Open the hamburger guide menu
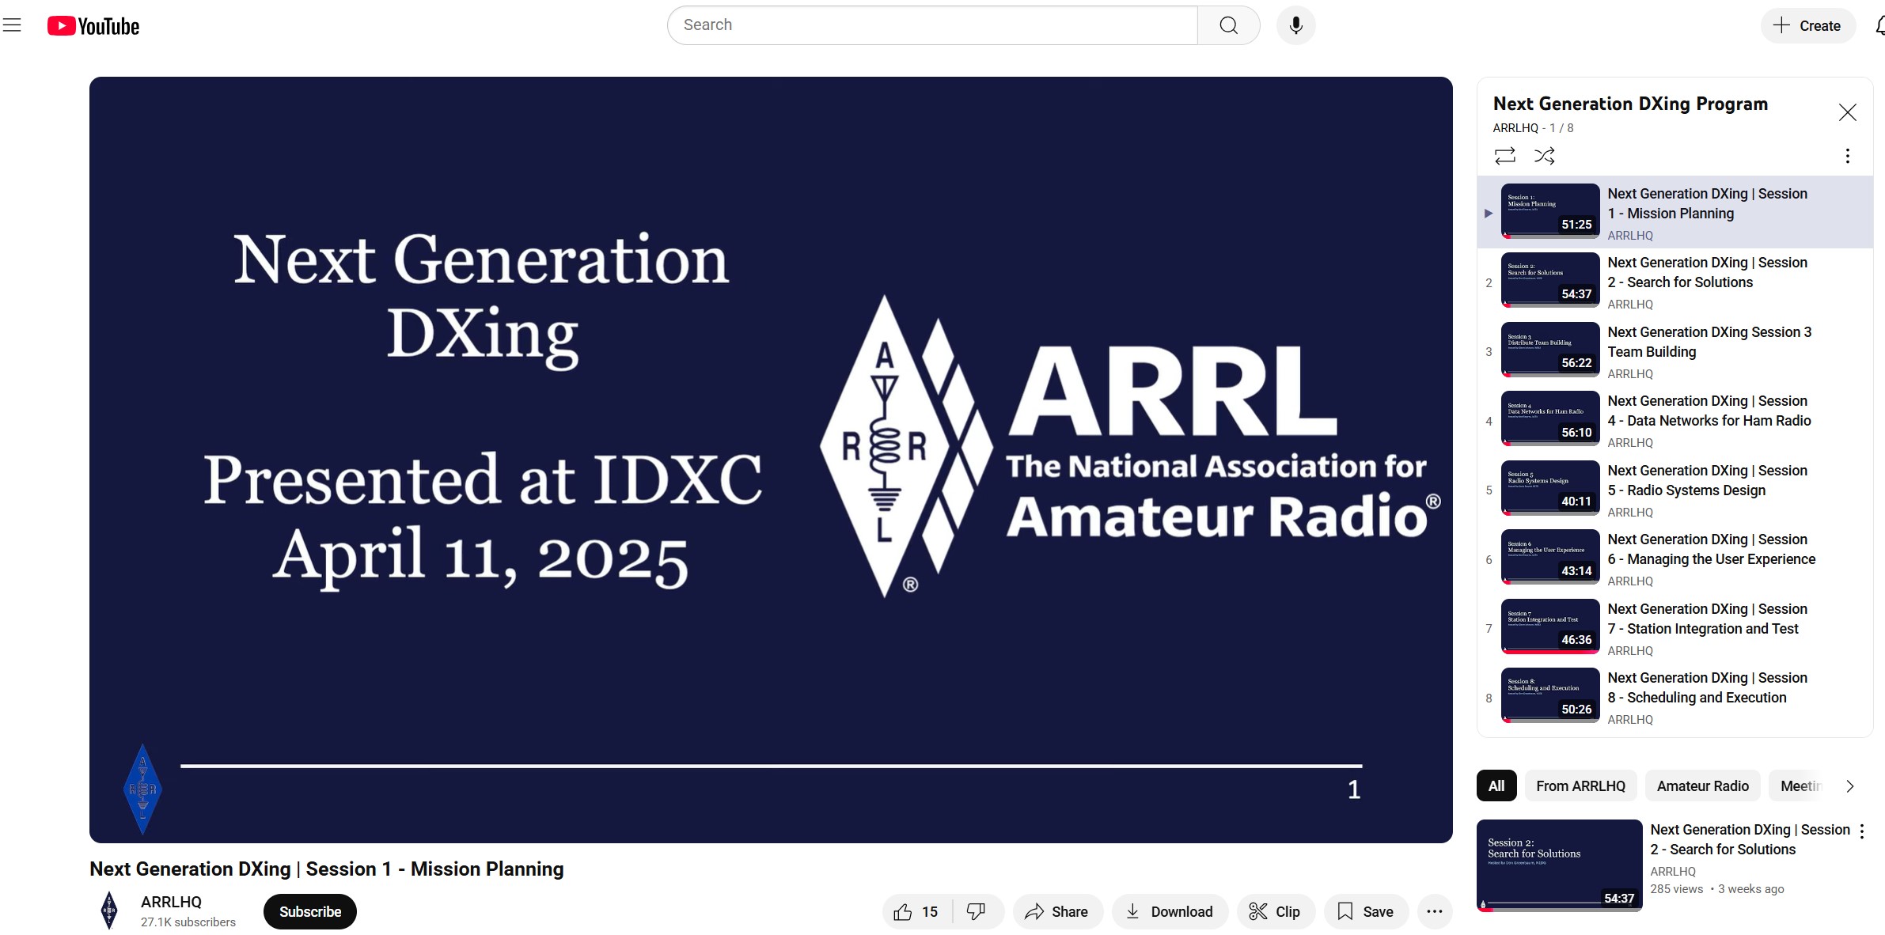 pos(12,25)
